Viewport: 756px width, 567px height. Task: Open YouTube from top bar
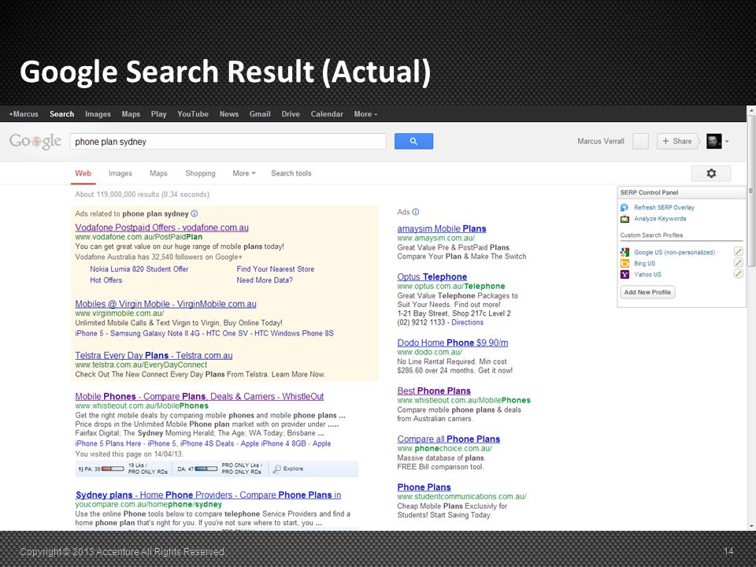click(193, 114)
